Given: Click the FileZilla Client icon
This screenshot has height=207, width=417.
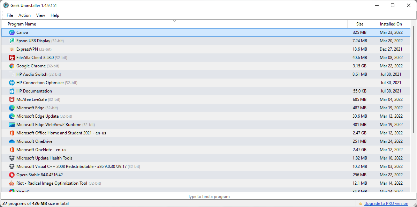Looking at the screenshot, I should pos(12,58).
